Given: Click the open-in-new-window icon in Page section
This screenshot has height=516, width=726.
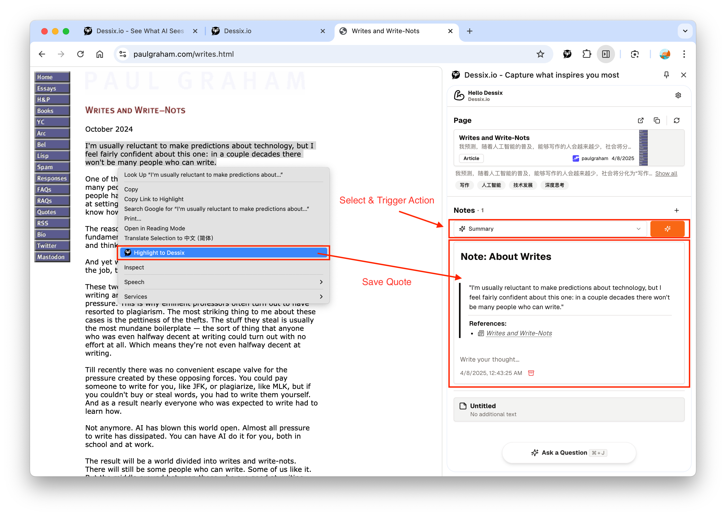Looking at the screenshot, I should pyautogui.click(x=640, y=120).
